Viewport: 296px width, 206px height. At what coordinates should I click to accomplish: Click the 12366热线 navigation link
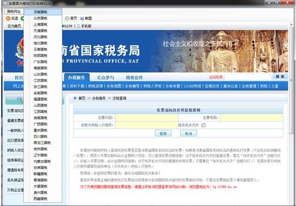192,86
